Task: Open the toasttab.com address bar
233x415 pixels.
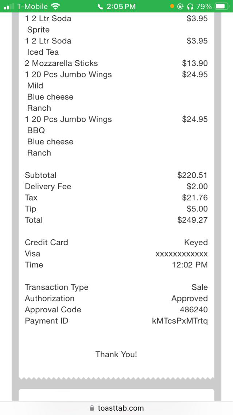Action: point(120,408)
